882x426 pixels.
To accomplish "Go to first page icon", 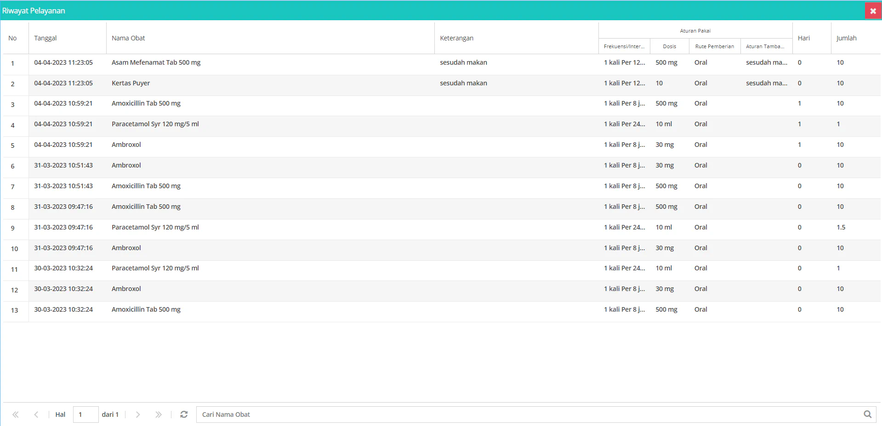I will 16,415.
